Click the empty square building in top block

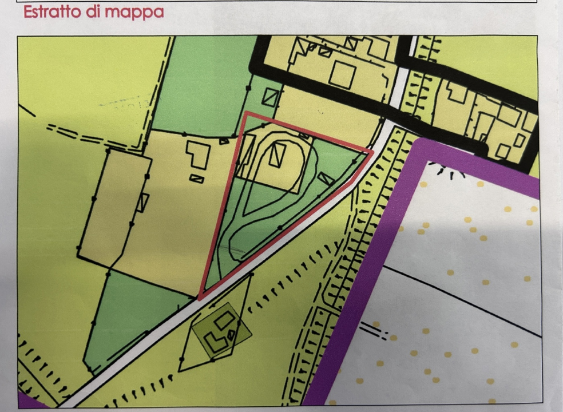pyautogui.click(x=342, y=74)
